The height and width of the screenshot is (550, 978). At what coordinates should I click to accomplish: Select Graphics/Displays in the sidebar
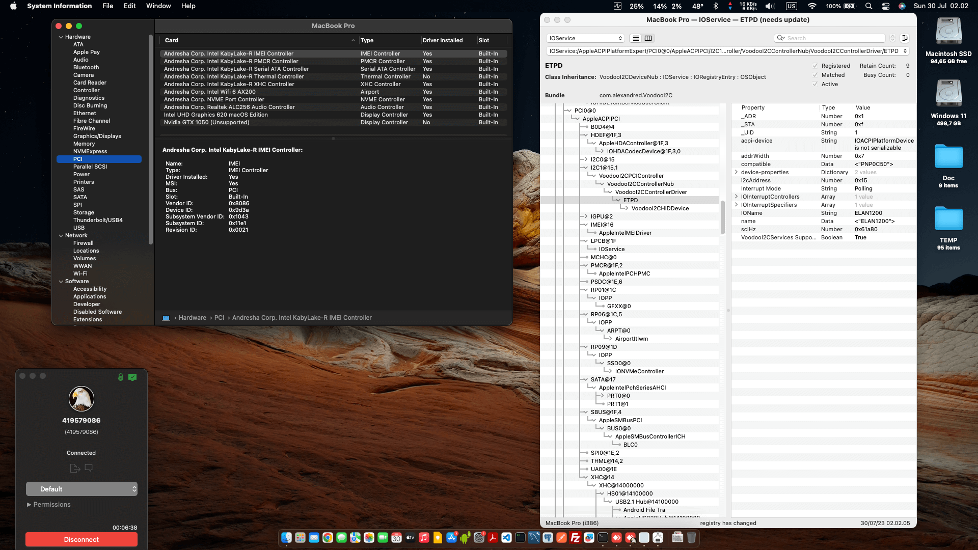coord(97,136)
